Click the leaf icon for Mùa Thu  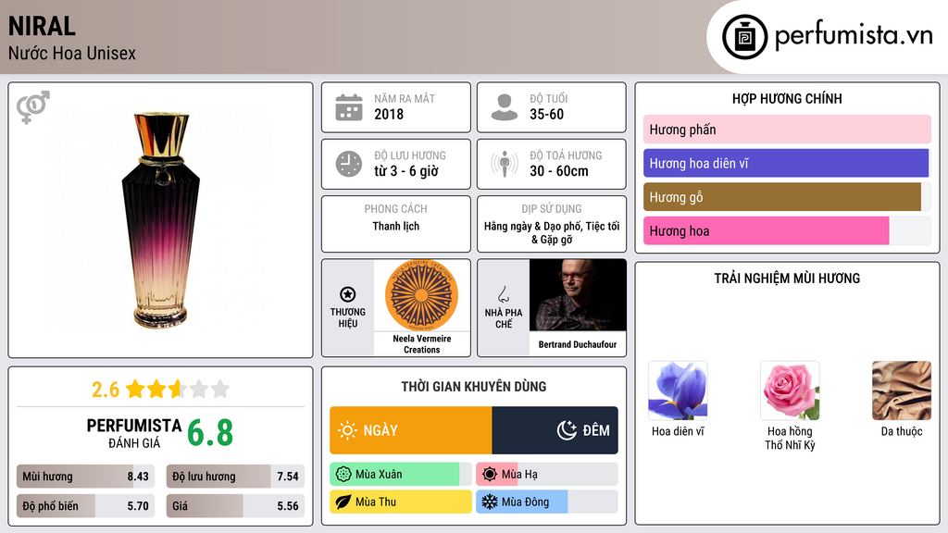(343, 502)
